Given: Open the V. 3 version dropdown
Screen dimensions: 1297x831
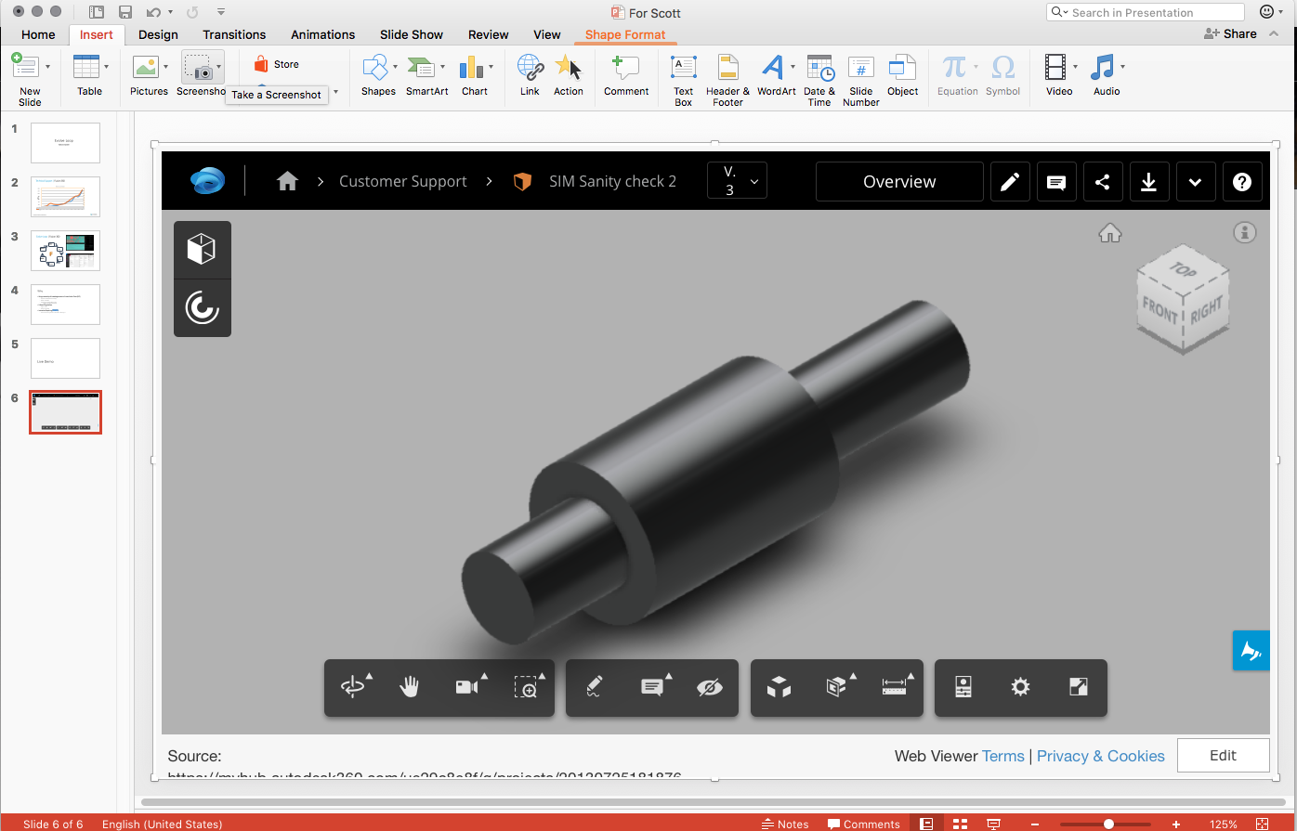Looking at the screenshot, I should pyautogui.click(x=737, y=181).
